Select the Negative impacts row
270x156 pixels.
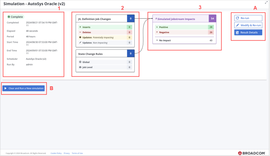point(184,32)
